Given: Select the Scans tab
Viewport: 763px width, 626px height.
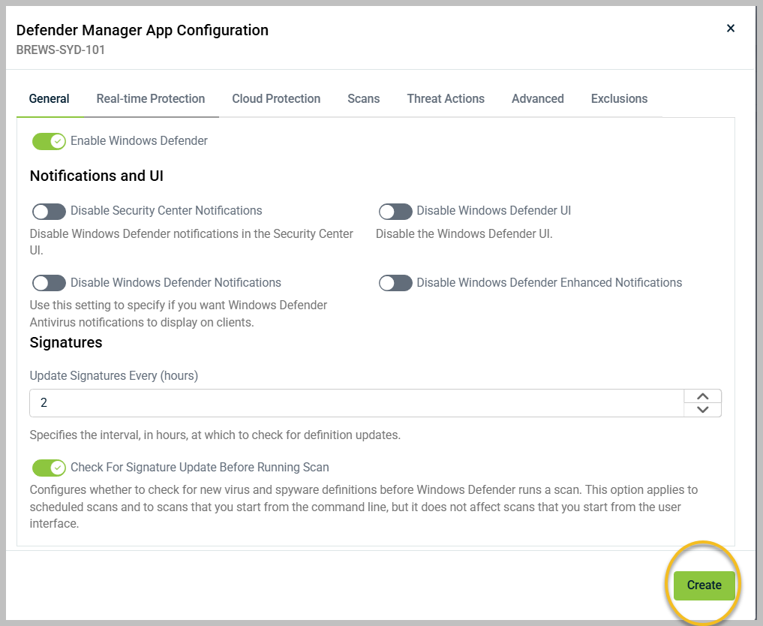Looking at the screenshot, I should click(363, 98).
